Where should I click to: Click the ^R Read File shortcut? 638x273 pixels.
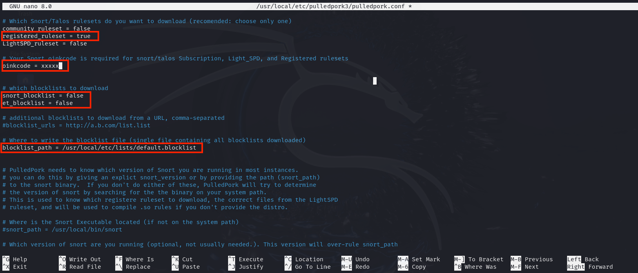pyautogui.click(x=80, y=267)
